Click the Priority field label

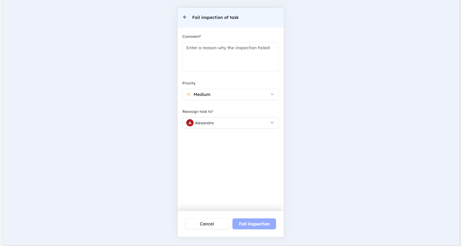[x=189, y=83]
